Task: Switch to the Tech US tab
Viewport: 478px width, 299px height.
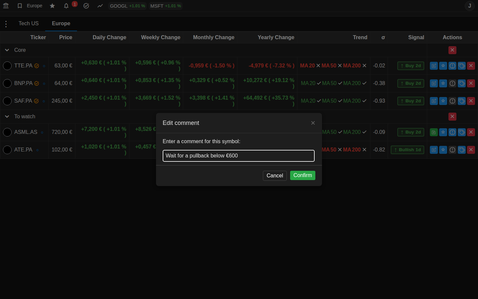Action: (29, 24)
